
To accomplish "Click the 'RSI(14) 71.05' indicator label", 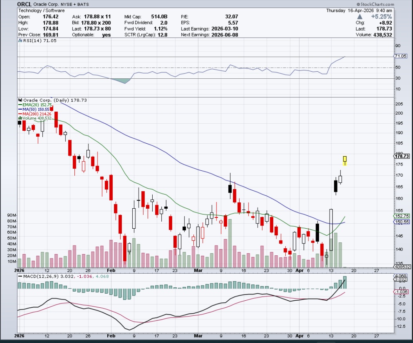I will pyautogui.click(x=40, y=41).
